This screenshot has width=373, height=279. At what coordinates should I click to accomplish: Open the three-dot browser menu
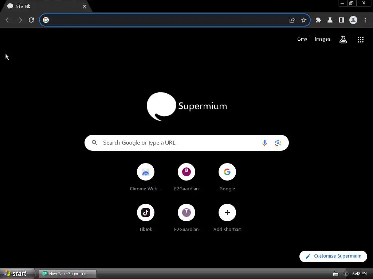pos(365,20)
